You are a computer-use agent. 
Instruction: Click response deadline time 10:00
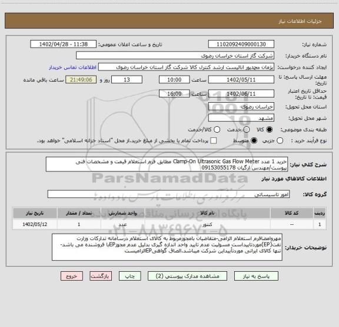pos(174,80)
